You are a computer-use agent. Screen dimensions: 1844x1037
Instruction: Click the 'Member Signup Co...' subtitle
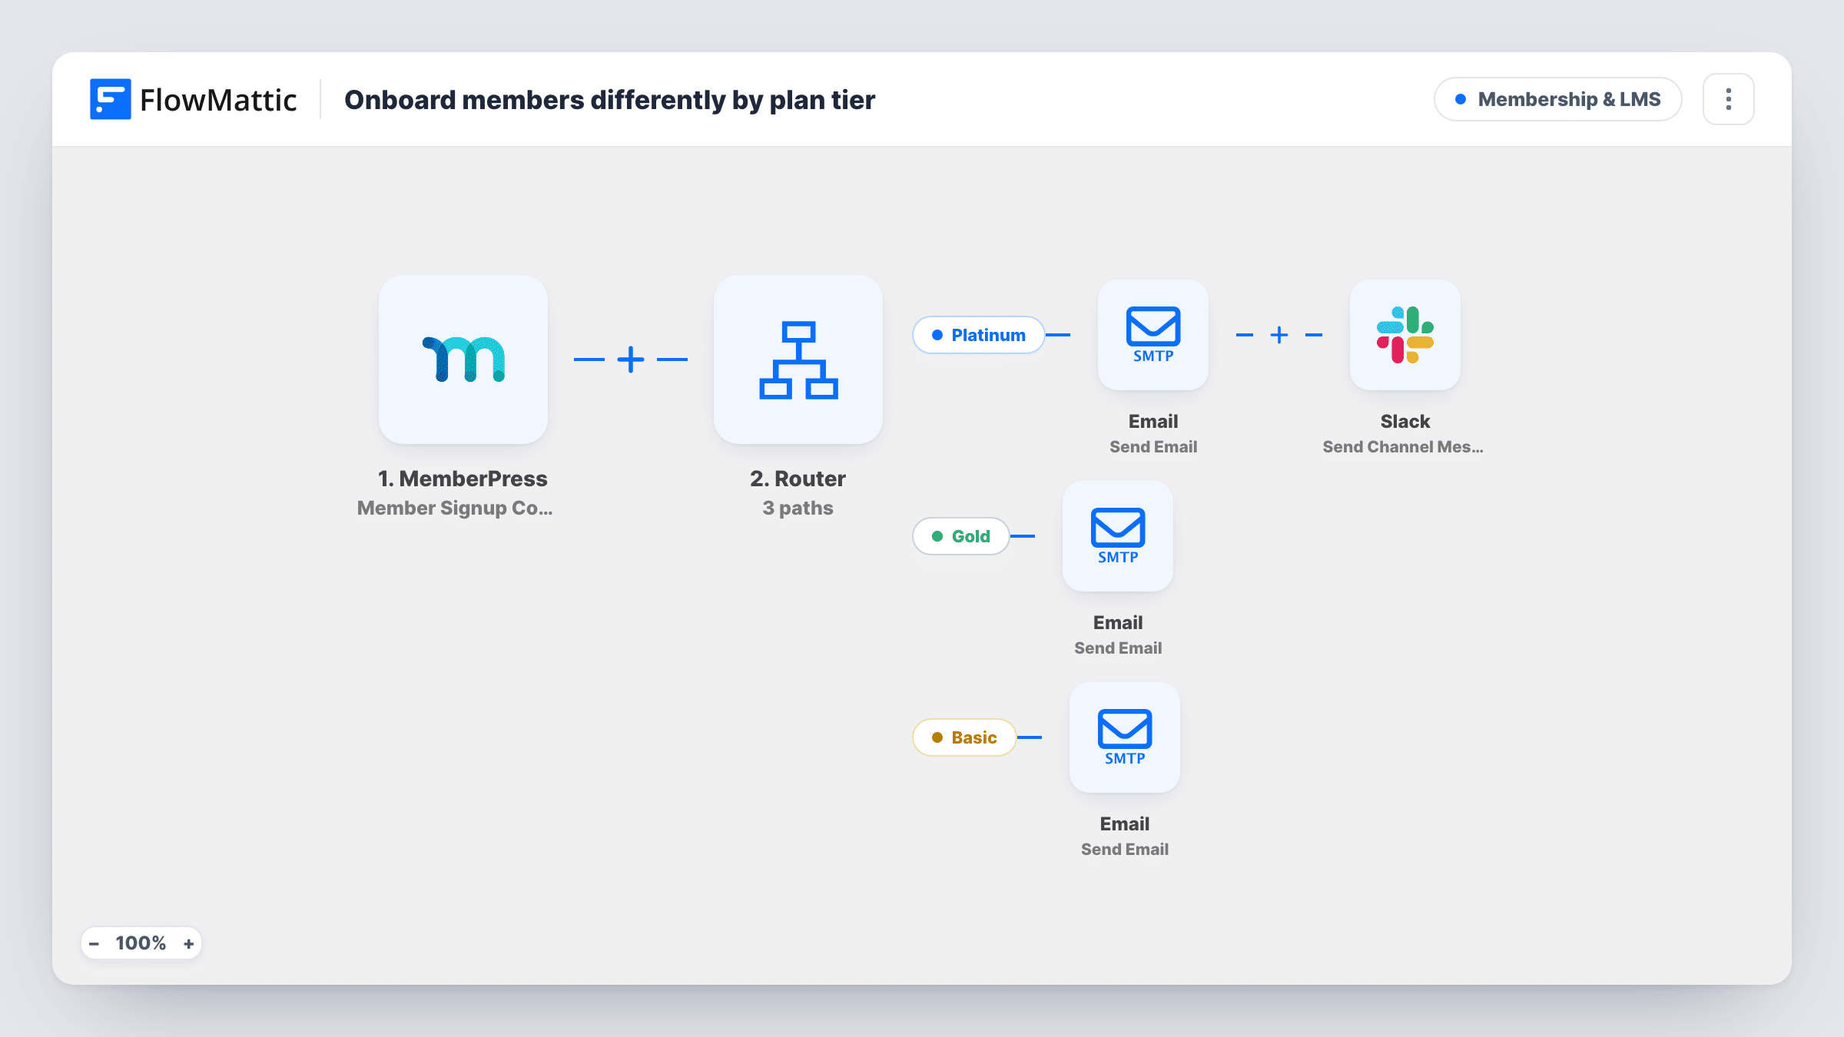click(455, 508)
